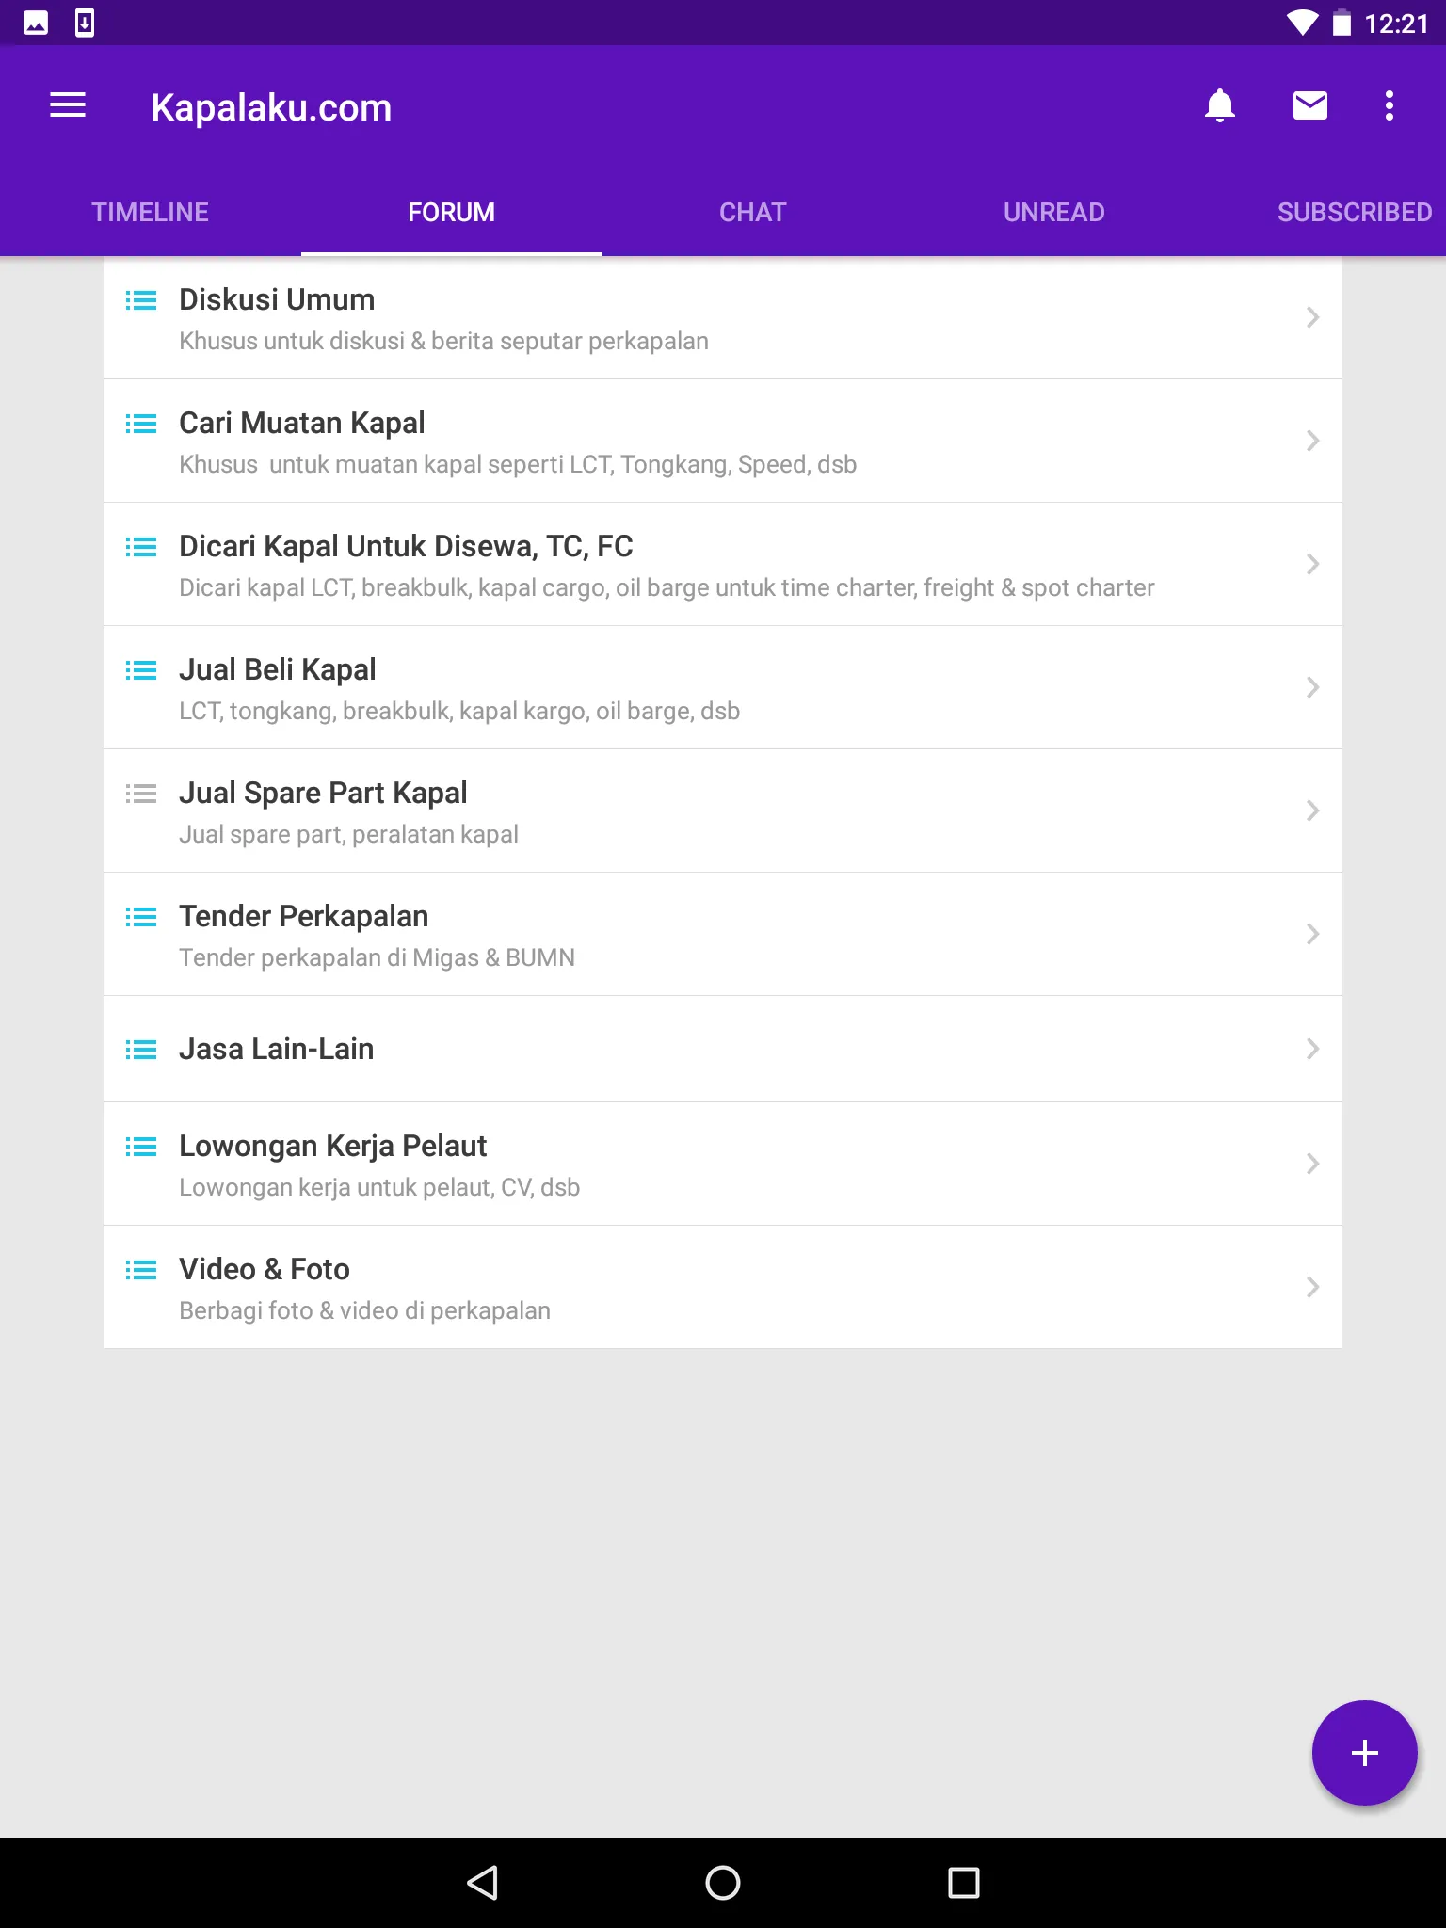Click the list icon beside Jual Beli Kapal
1446x1928 pixels.
[141, 670]
